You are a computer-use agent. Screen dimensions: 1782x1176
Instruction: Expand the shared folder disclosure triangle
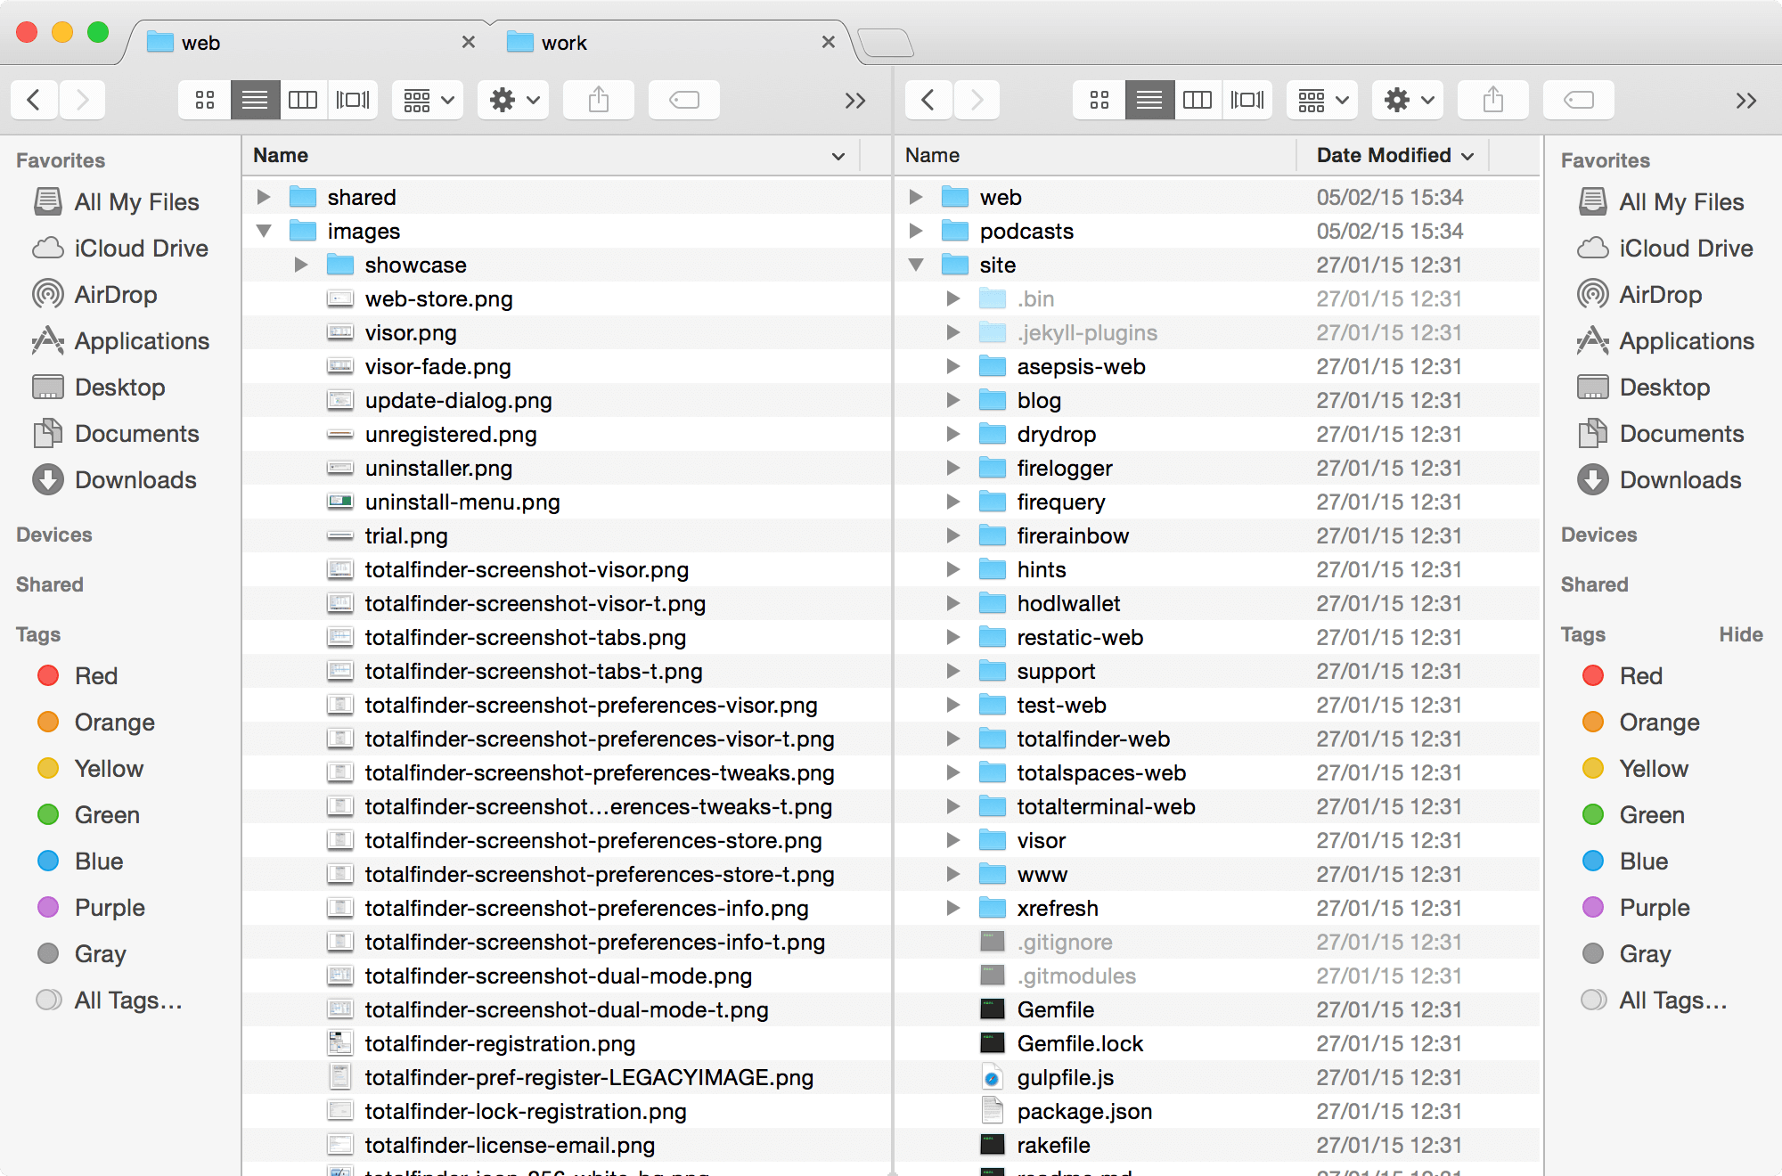point(263,196)
